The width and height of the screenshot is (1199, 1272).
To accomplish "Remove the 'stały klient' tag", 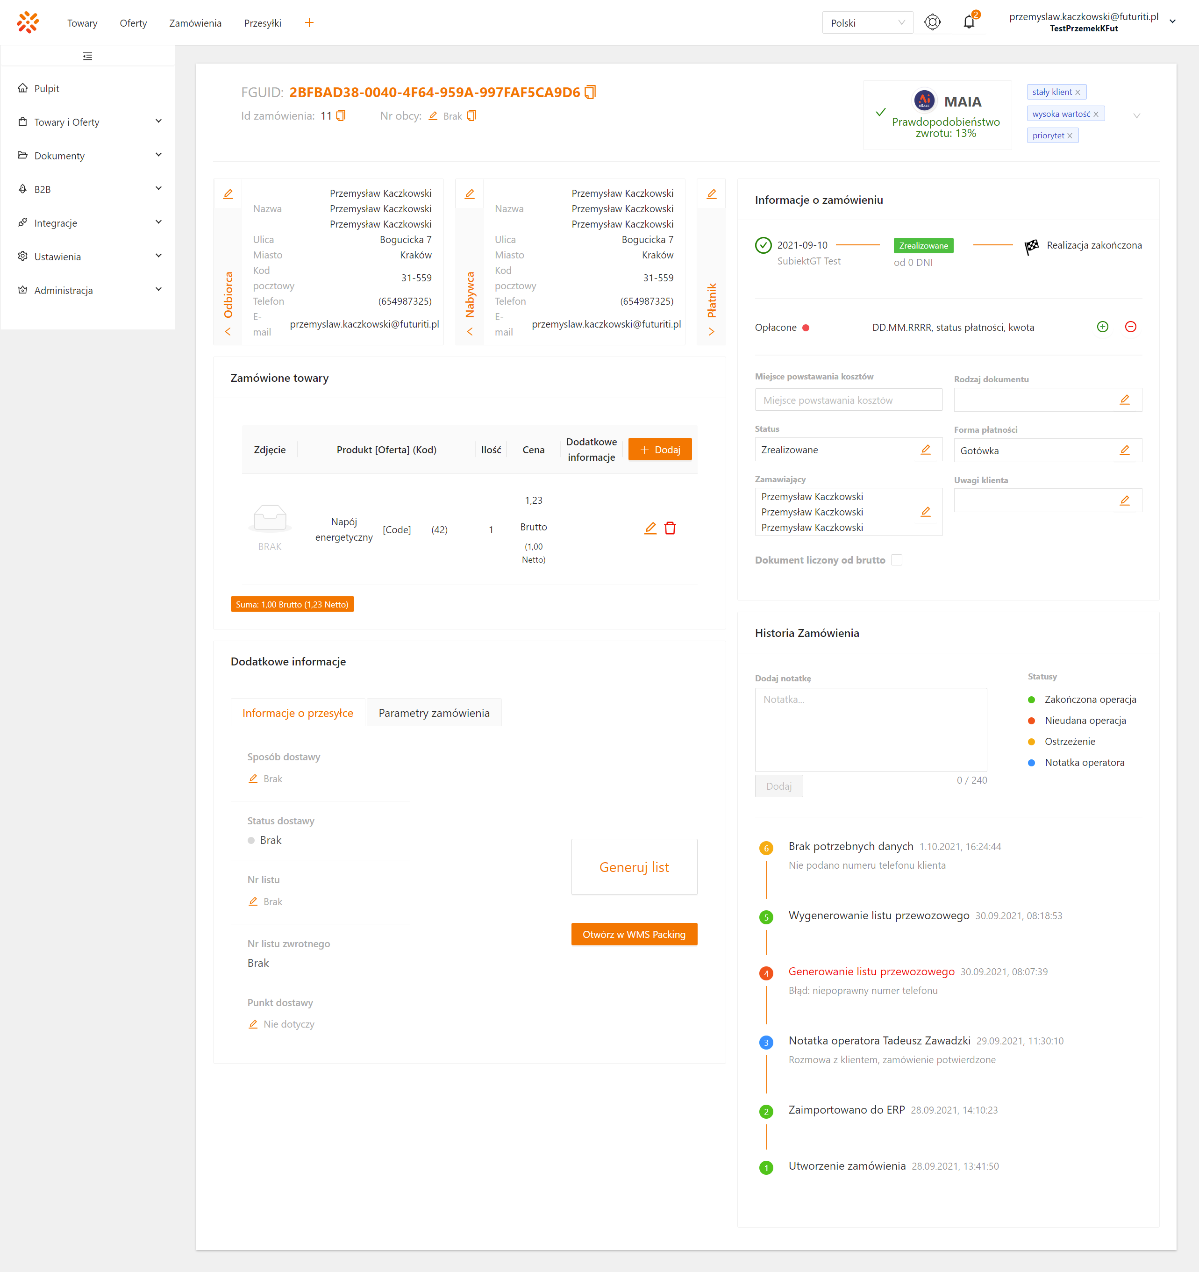I will 1078,92.
